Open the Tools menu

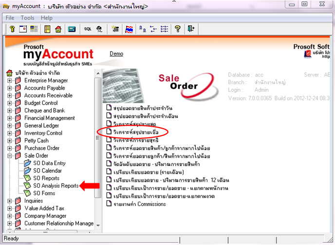[28, 18]
